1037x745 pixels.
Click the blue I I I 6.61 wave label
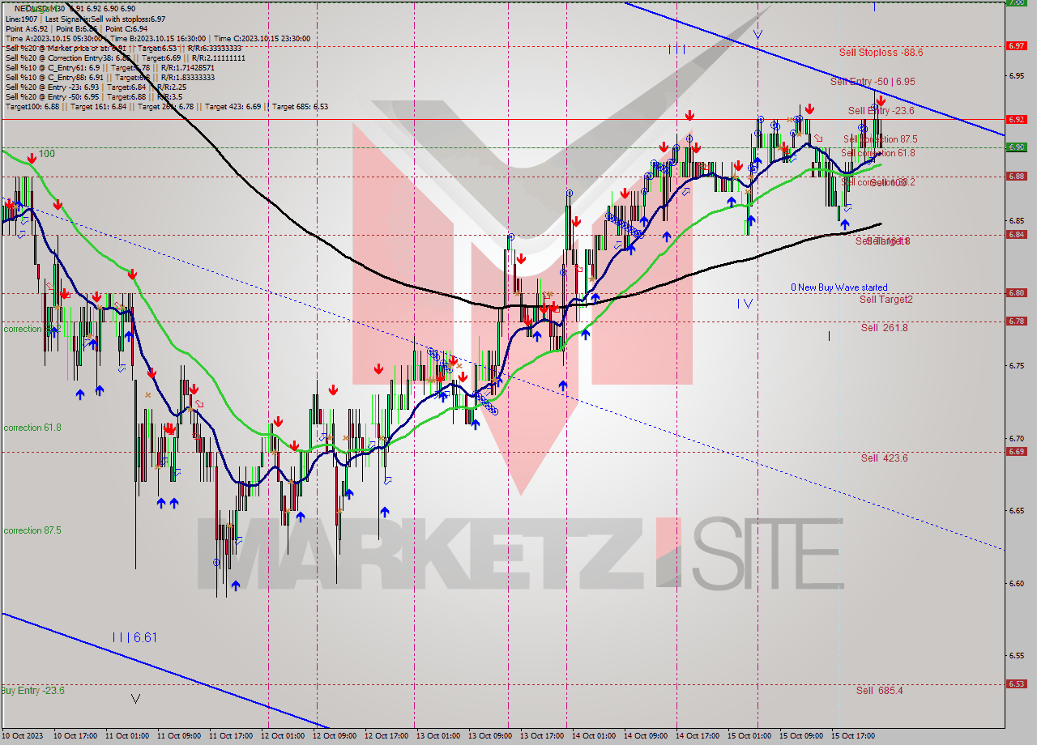point(134,638)
